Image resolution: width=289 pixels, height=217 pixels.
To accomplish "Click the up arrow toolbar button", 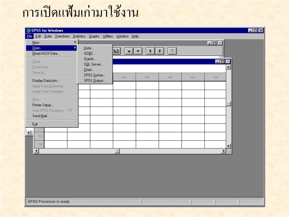I will point(129,51).
